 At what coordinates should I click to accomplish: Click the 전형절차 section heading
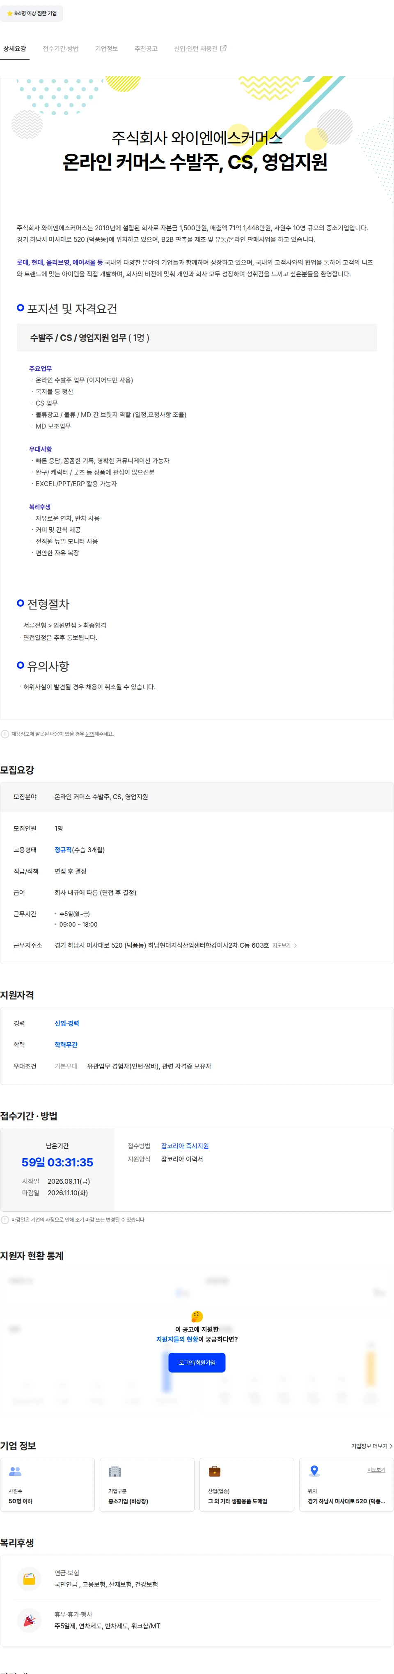(x=48, y=604)
